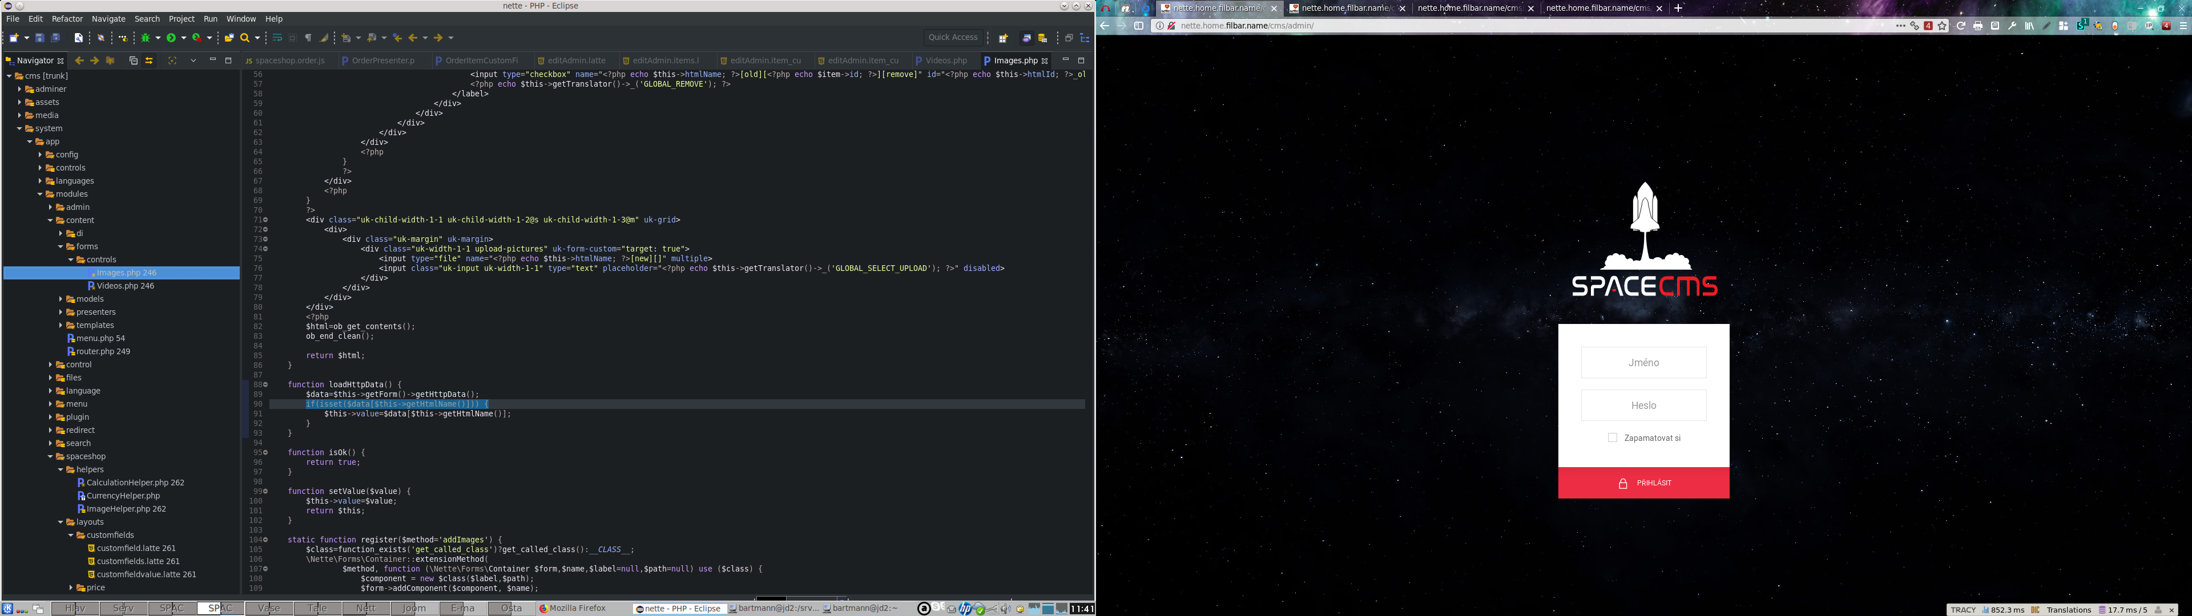Image resolution: width=2192 pixels, height=616 pixels.
Task: Click the wrench developer tools icon
Action: pyautogui.click(x=2012, y=26)
